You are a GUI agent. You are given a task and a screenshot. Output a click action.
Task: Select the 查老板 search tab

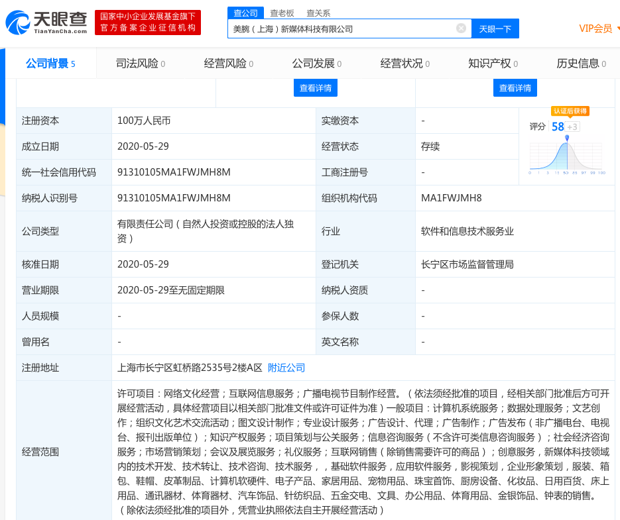(282, 13)
